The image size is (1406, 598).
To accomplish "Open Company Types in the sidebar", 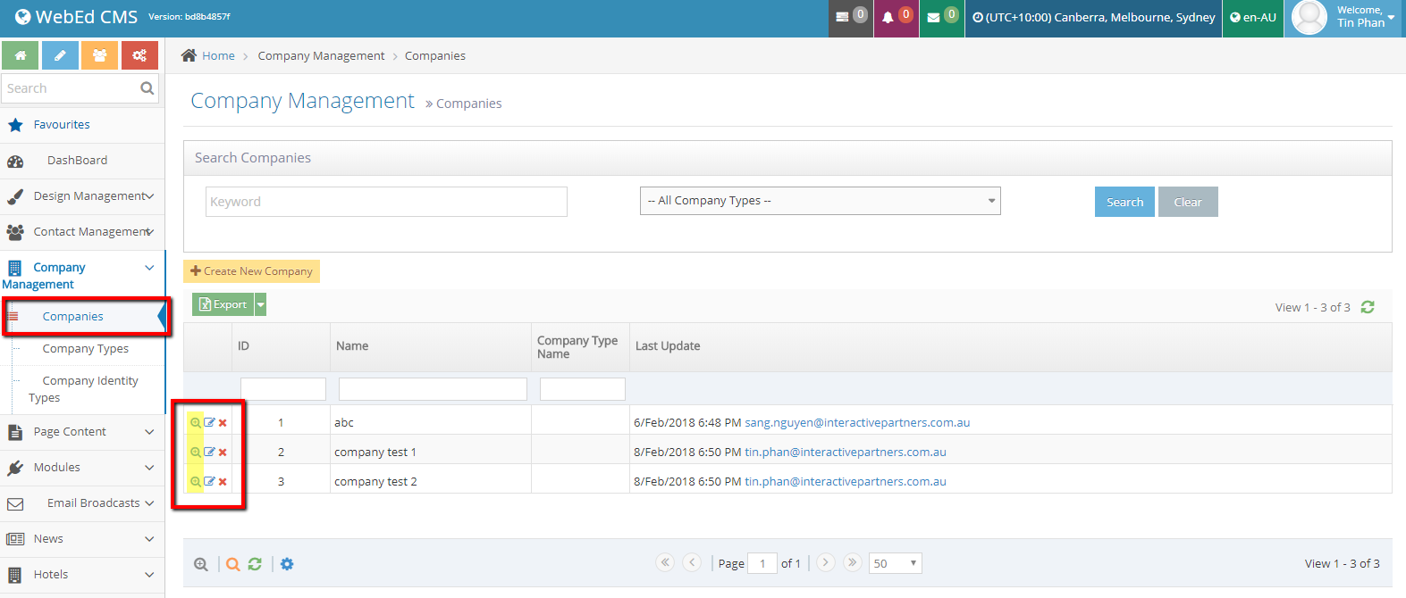I will point(86,349).
